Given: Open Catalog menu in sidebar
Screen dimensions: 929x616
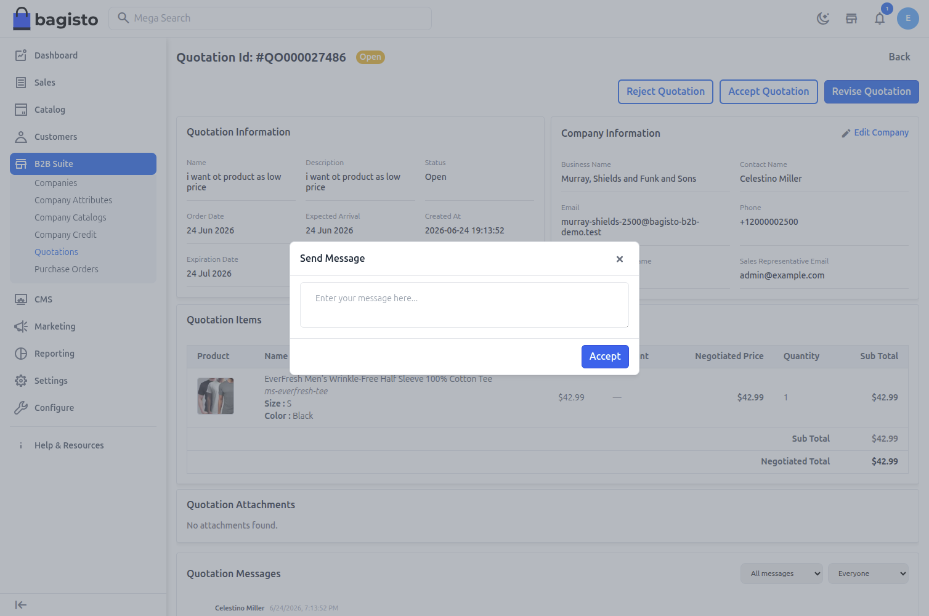Looking at the screenshot, I should (83, 110).
